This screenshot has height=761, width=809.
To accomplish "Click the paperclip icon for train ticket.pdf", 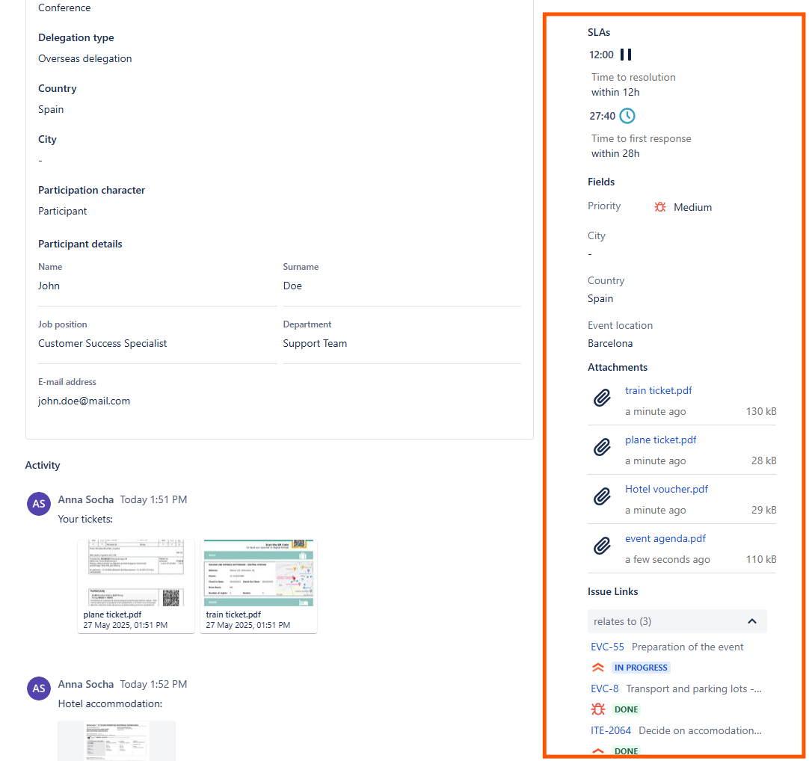I will [x=602, y=398].
